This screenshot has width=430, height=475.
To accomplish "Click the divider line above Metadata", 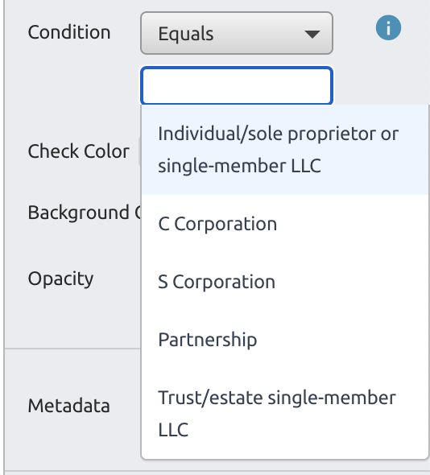I will pyautogui.click(x=72, y=349).
